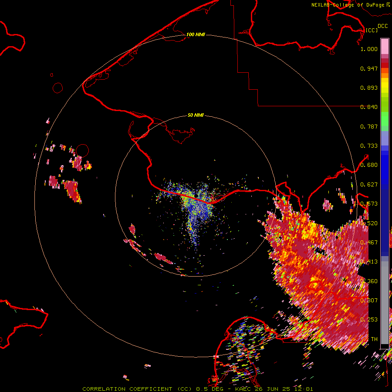The height and width of the screenshot is (392, 392).
Task: Click the KAEC station identifier in caption
Action: point(243,389)
